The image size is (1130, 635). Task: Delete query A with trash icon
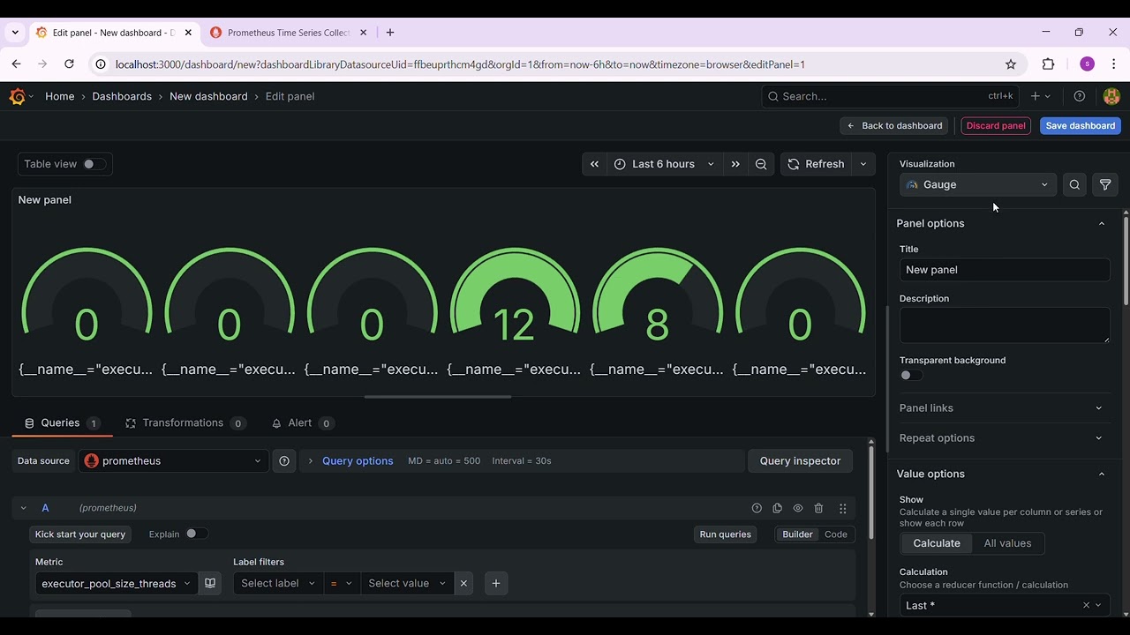click(x=818, y=508)
